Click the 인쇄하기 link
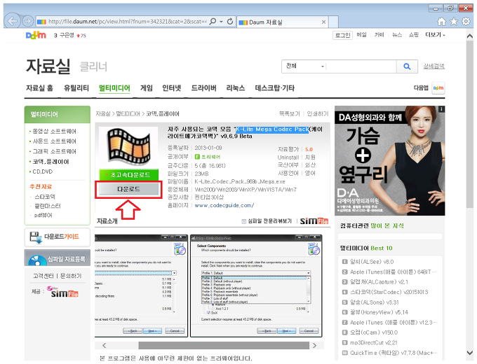This screenshot has height=364, width=477. (318, 114)
